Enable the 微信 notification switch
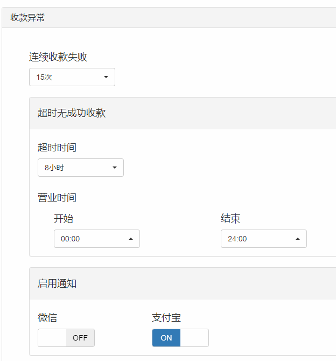This screenshot has width=336, height=361. pyautogui.click(x=66, y=338)
